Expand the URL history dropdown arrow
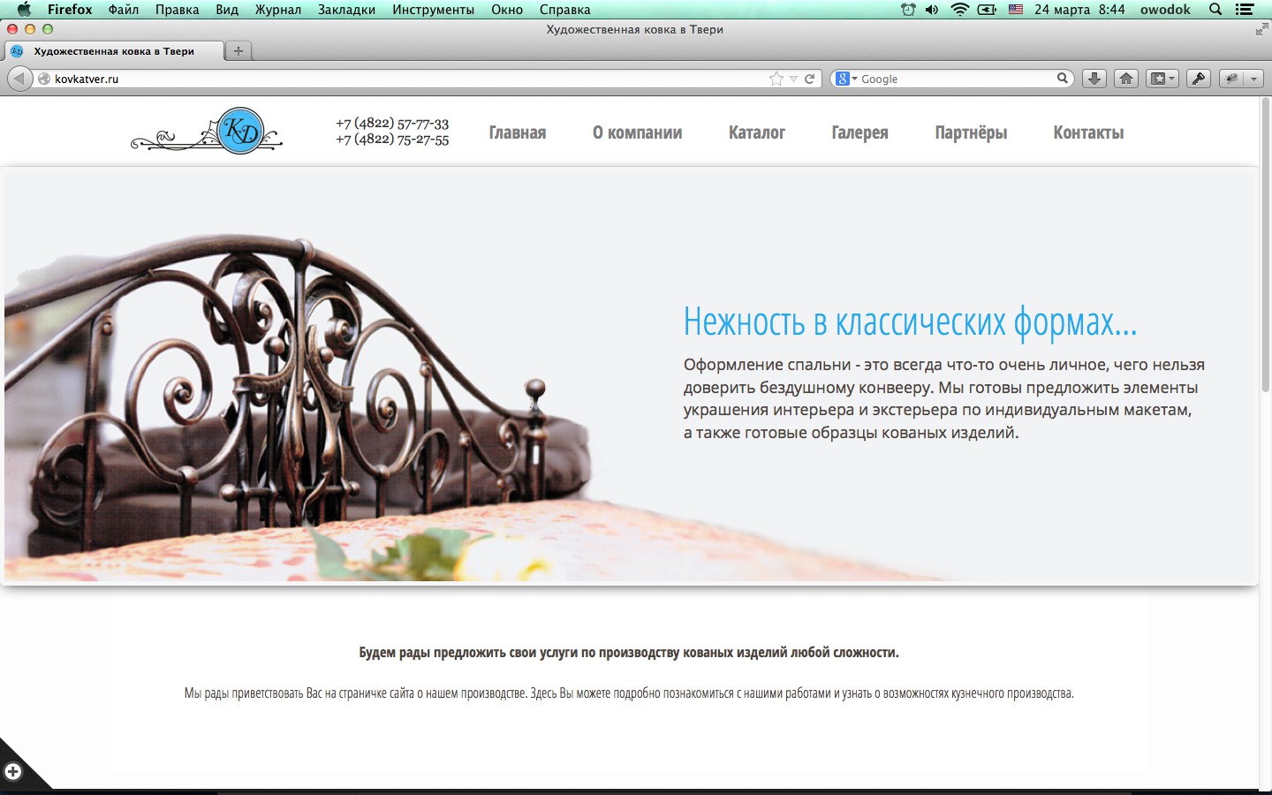The height and width of the screenshot is (795, 1272). [793, 79]
